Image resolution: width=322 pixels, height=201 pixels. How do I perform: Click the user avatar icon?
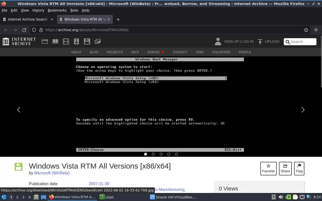(218, 41)
